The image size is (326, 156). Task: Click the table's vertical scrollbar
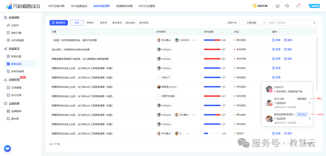(317, 64)
